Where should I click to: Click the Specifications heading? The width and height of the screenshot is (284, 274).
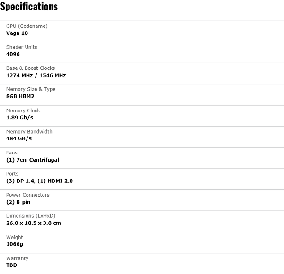pos(29,7)
